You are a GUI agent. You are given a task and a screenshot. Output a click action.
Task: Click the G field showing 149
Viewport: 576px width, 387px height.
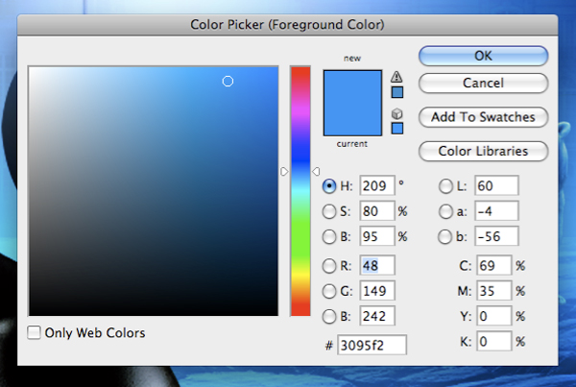tap(377, 291)
